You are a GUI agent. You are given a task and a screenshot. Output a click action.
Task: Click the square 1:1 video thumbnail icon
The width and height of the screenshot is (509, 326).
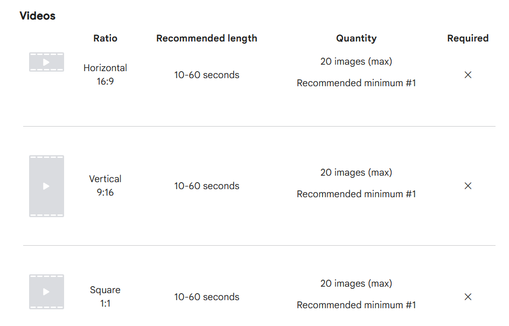(46, 292)
